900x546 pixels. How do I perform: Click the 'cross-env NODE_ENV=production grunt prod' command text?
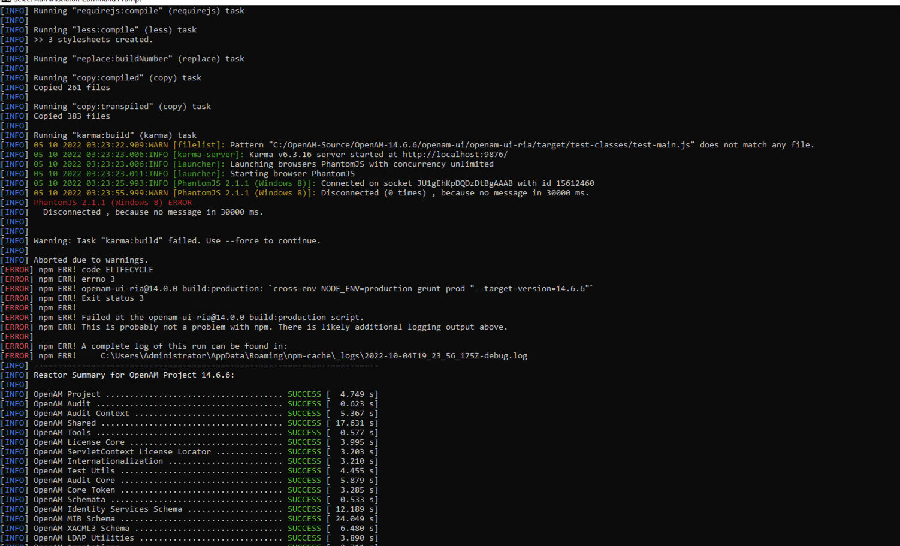(x=369, y=289)
